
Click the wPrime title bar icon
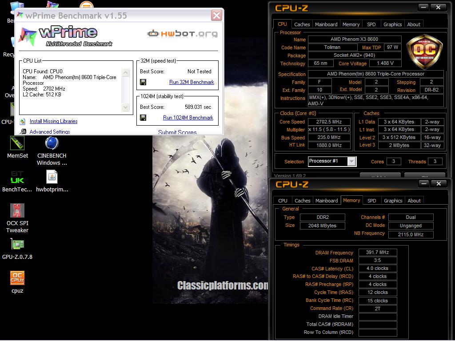click(20, 15)
